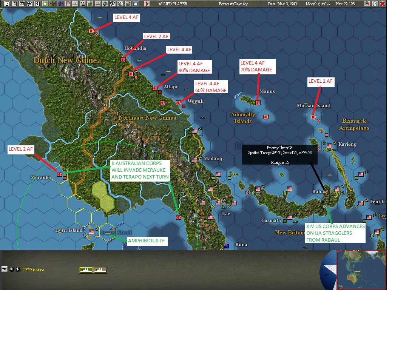Open the first aircraft list toolbar icon

click(22, 4)
